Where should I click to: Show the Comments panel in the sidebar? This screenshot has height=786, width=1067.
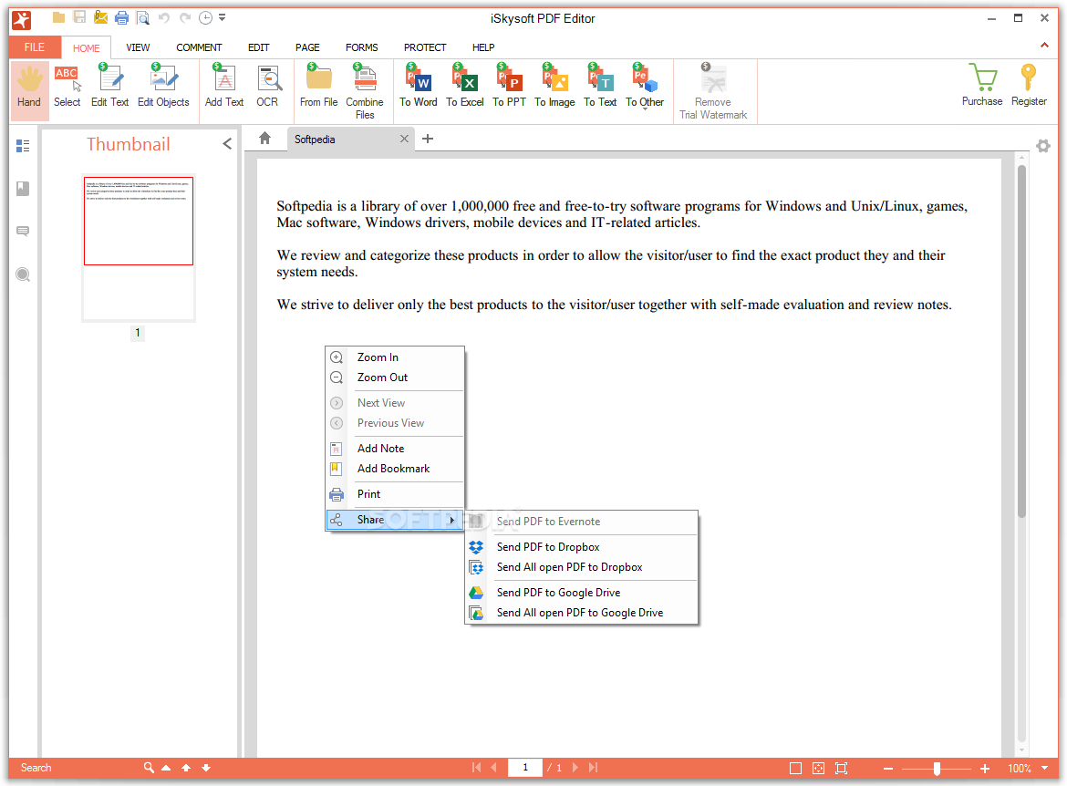pyautogui.click(x=23, y=232)
